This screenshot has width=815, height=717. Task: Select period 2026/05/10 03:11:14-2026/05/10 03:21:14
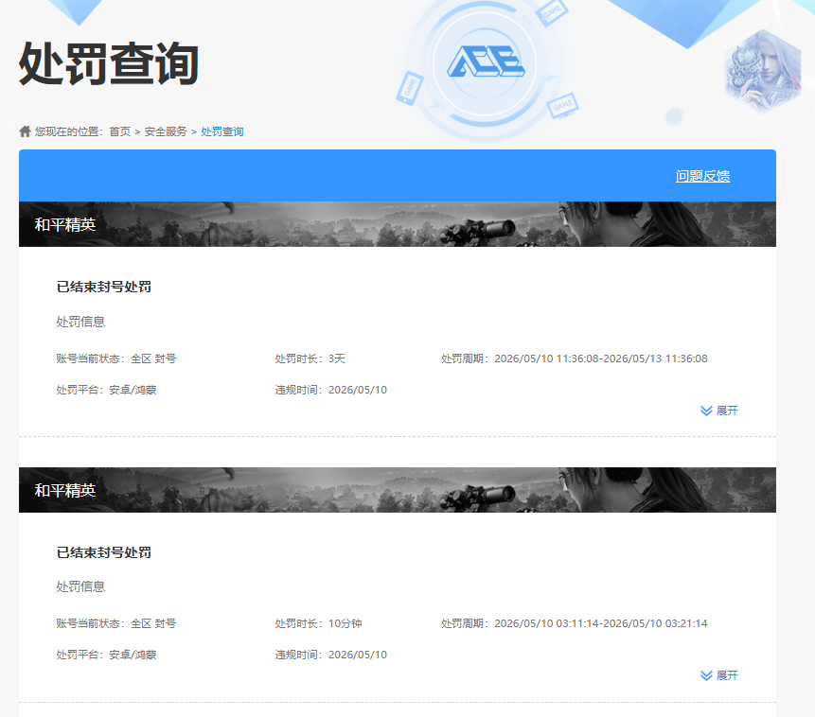601,623
